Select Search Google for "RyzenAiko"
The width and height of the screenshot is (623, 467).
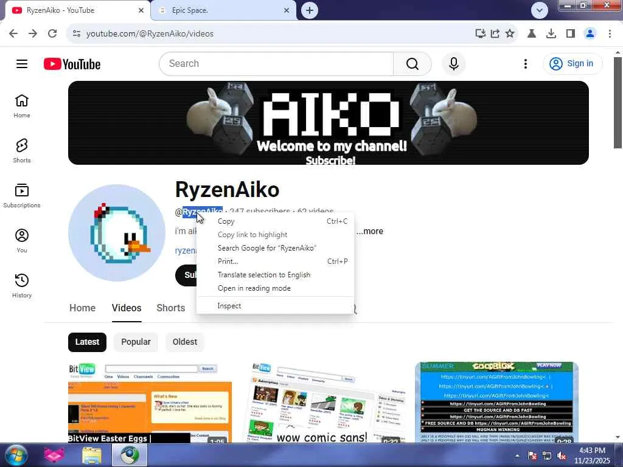tap(275, 248)
